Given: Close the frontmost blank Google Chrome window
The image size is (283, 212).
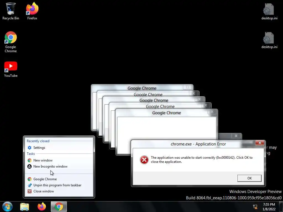Looking at the screenshot, I should (212, 112).
